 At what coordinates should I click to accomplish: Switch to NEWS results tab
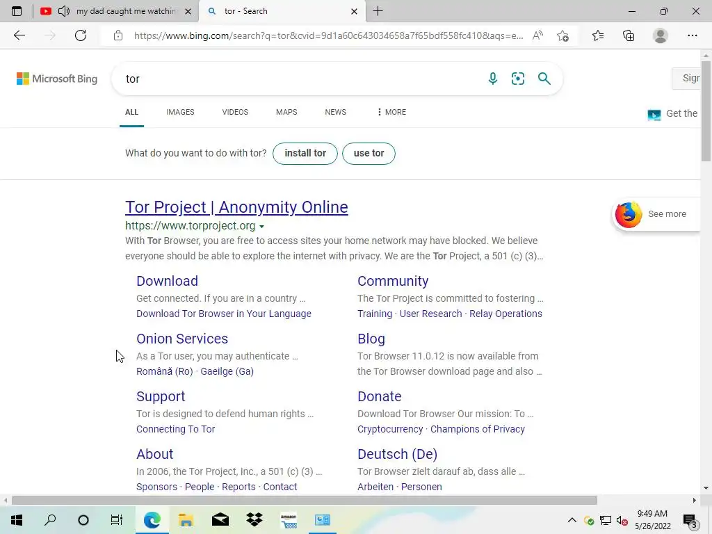click(x=336, y=112)
